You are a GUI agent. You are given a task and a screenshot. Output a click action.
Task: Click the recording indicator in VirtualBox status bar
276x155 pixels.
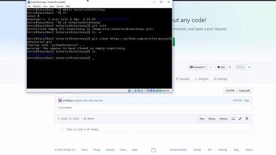[x=151, y=90]
